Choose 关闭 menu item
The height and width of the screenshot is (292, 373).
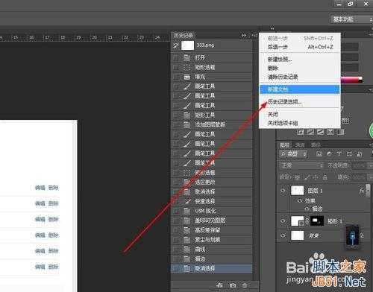tap(300, 114)
